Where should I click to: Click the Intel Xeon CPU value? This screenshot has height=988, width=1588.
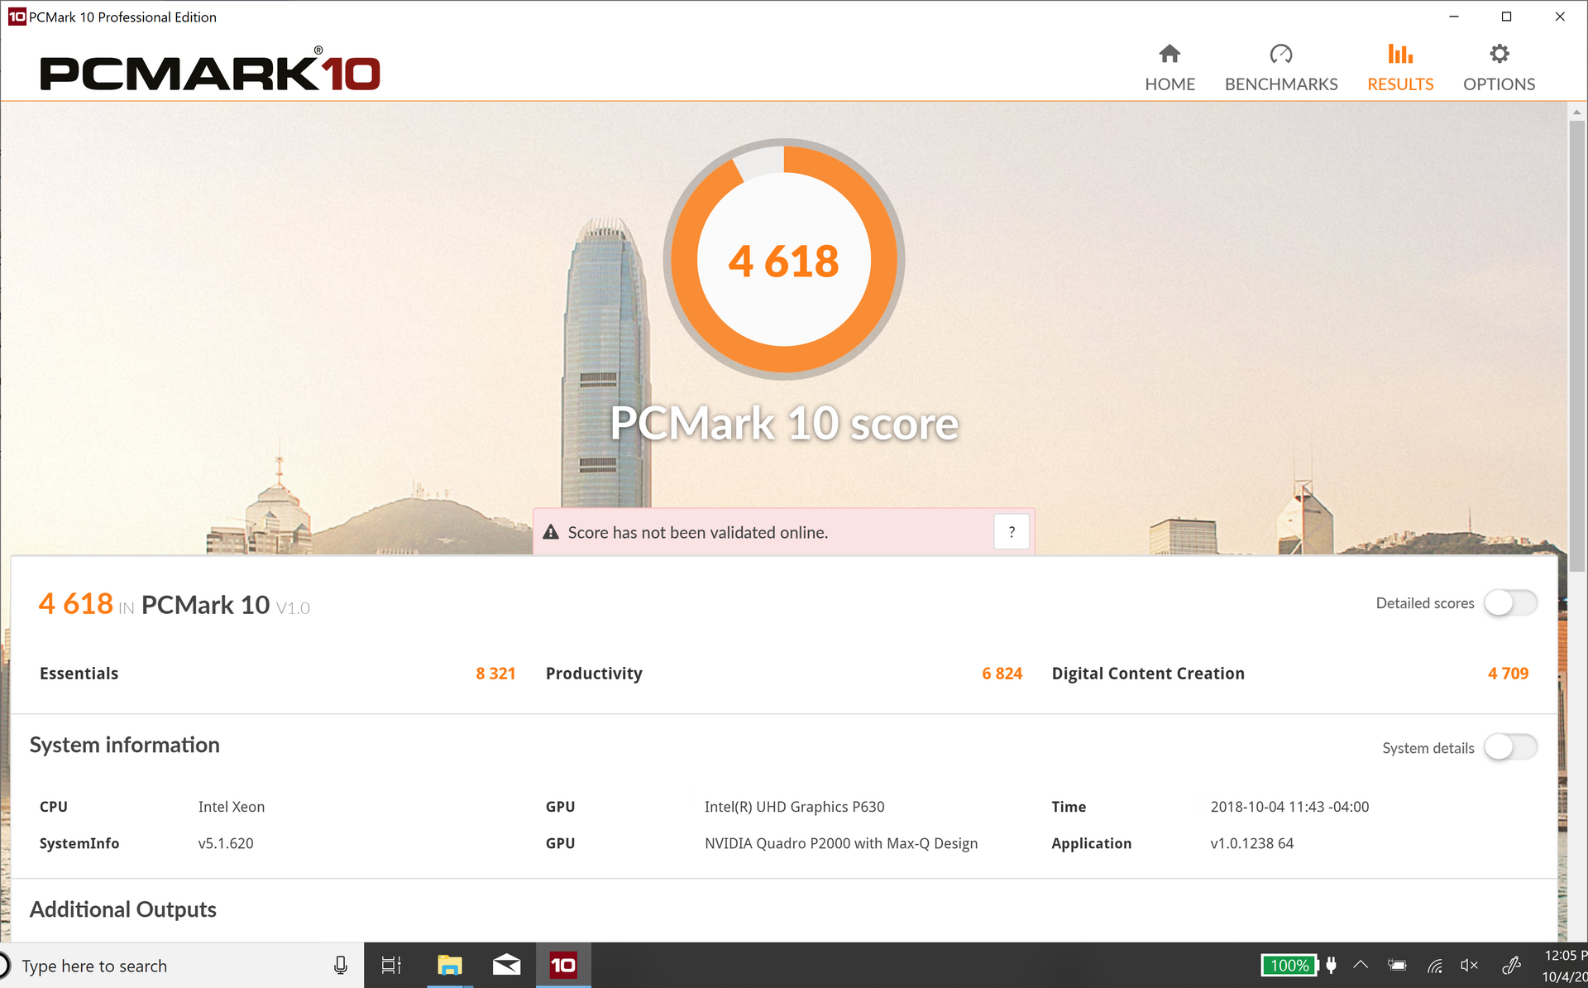(x=232, y=807)
